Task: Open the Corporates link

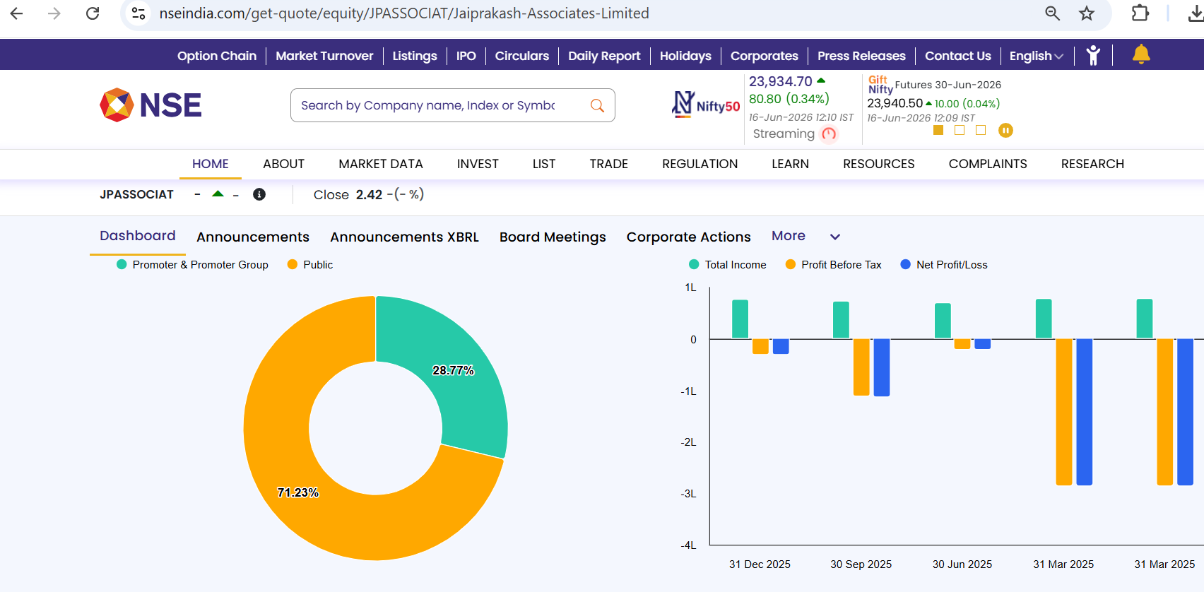Action: click(765, 56)
